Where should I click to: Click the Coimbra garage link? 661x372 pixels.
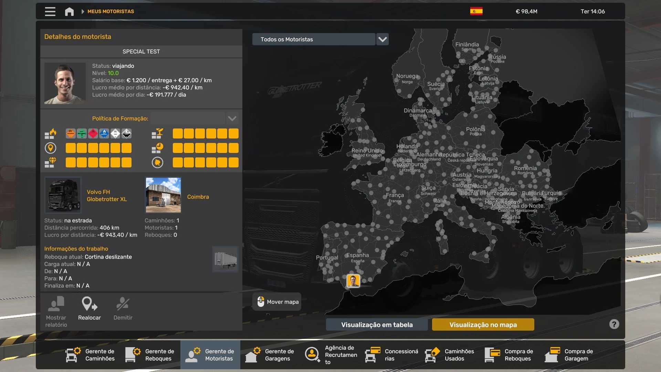pyautogui.click(x=198, y=197)
